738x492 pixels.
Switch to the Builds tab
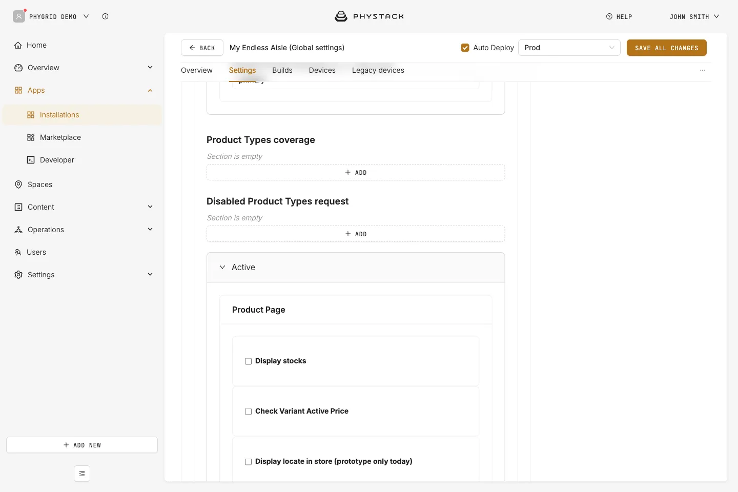pos(282,70)
